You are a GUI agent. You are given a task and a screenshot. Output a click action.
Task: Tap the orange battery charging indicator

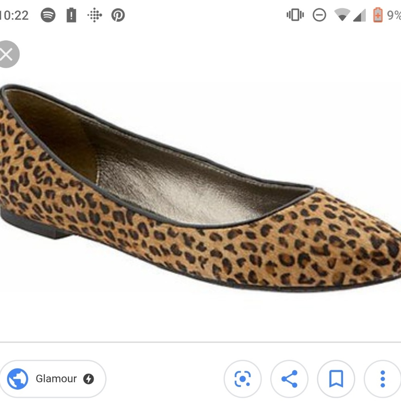click(377, 15)
